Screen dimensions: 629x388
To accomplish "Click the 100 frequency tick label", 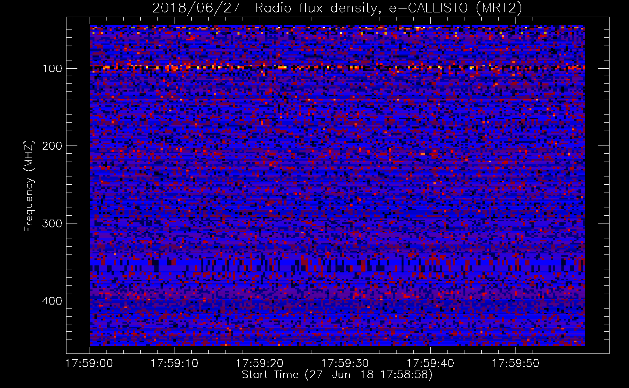I will pos(52,68).
